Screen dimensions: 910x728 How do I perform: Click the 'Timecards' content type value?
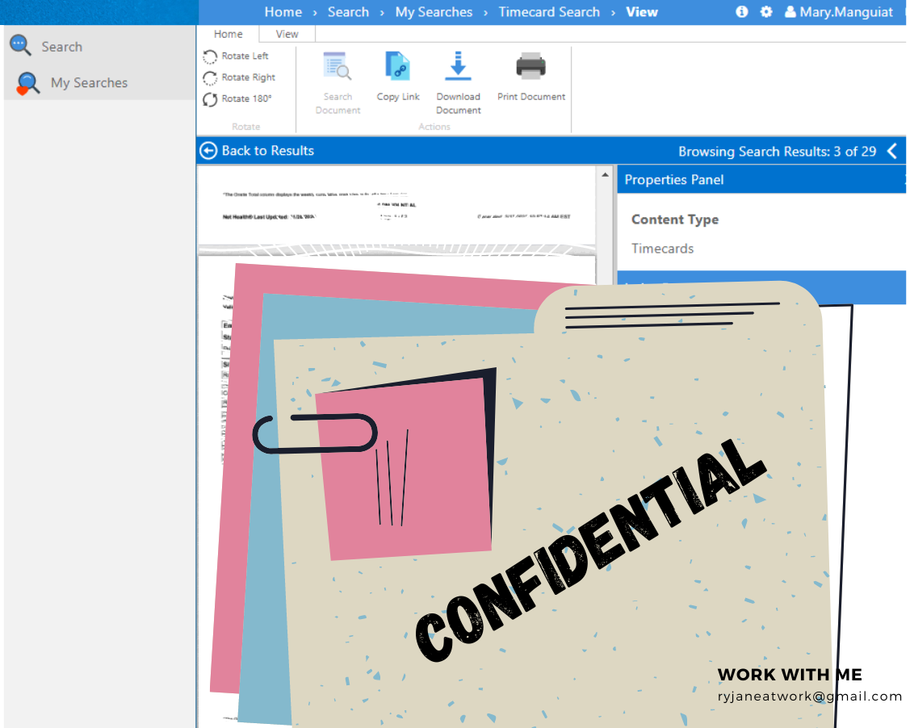click(662, 249)
